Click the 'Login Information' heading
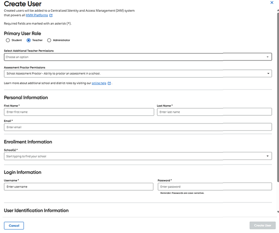The width and height of the screenshot is (279, 233). [23, 172]
